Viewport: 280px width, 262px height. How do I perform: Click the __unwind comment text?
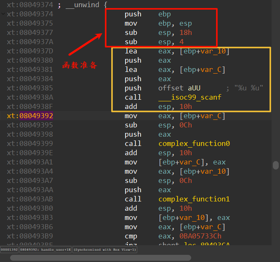83,5
